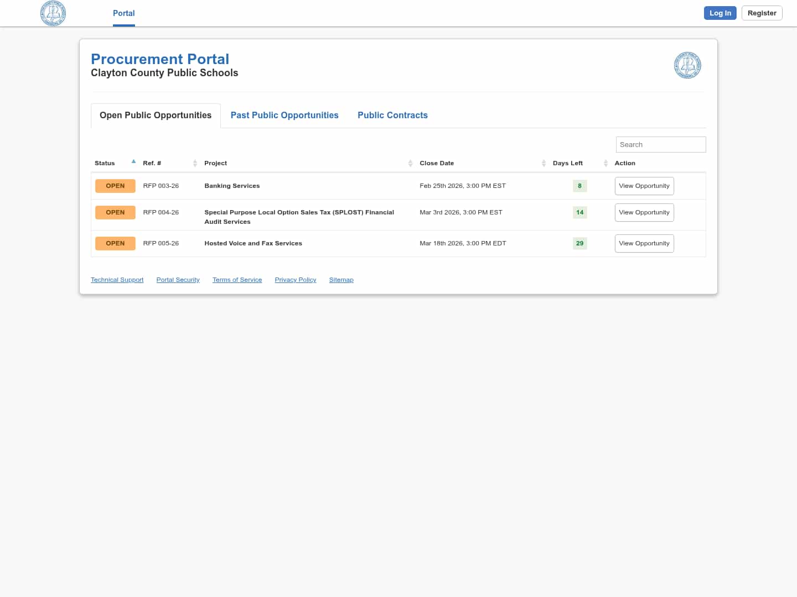Click the Portal navigation item
This screenshot has height=597, width=797.
tap(123, 13)
